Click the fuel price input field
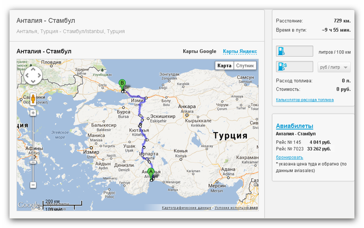Screen dimensions: 364x228 [294, 67]
